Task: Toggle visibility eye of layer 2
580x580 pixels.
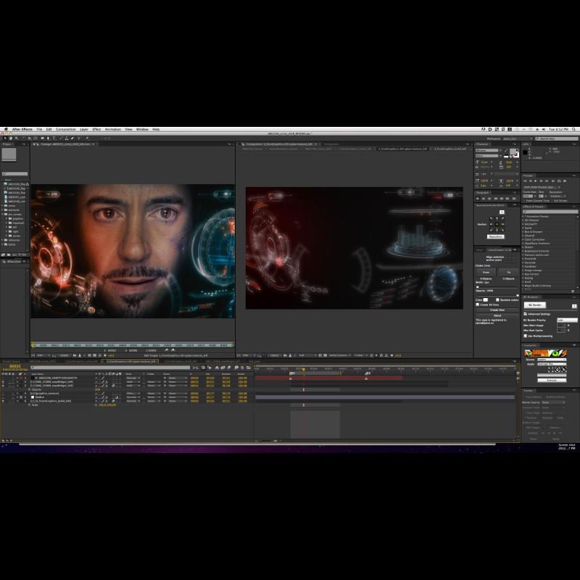Action: [x=3, y=382]
